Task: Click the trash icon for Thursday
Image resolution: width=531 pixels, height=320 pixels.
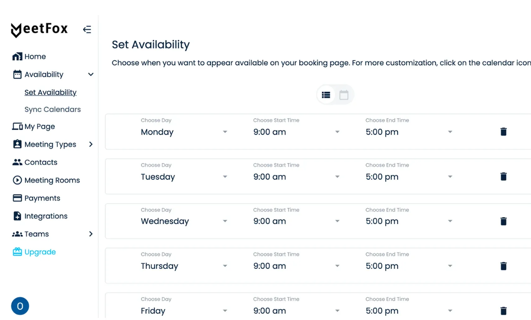Action: 503,266
